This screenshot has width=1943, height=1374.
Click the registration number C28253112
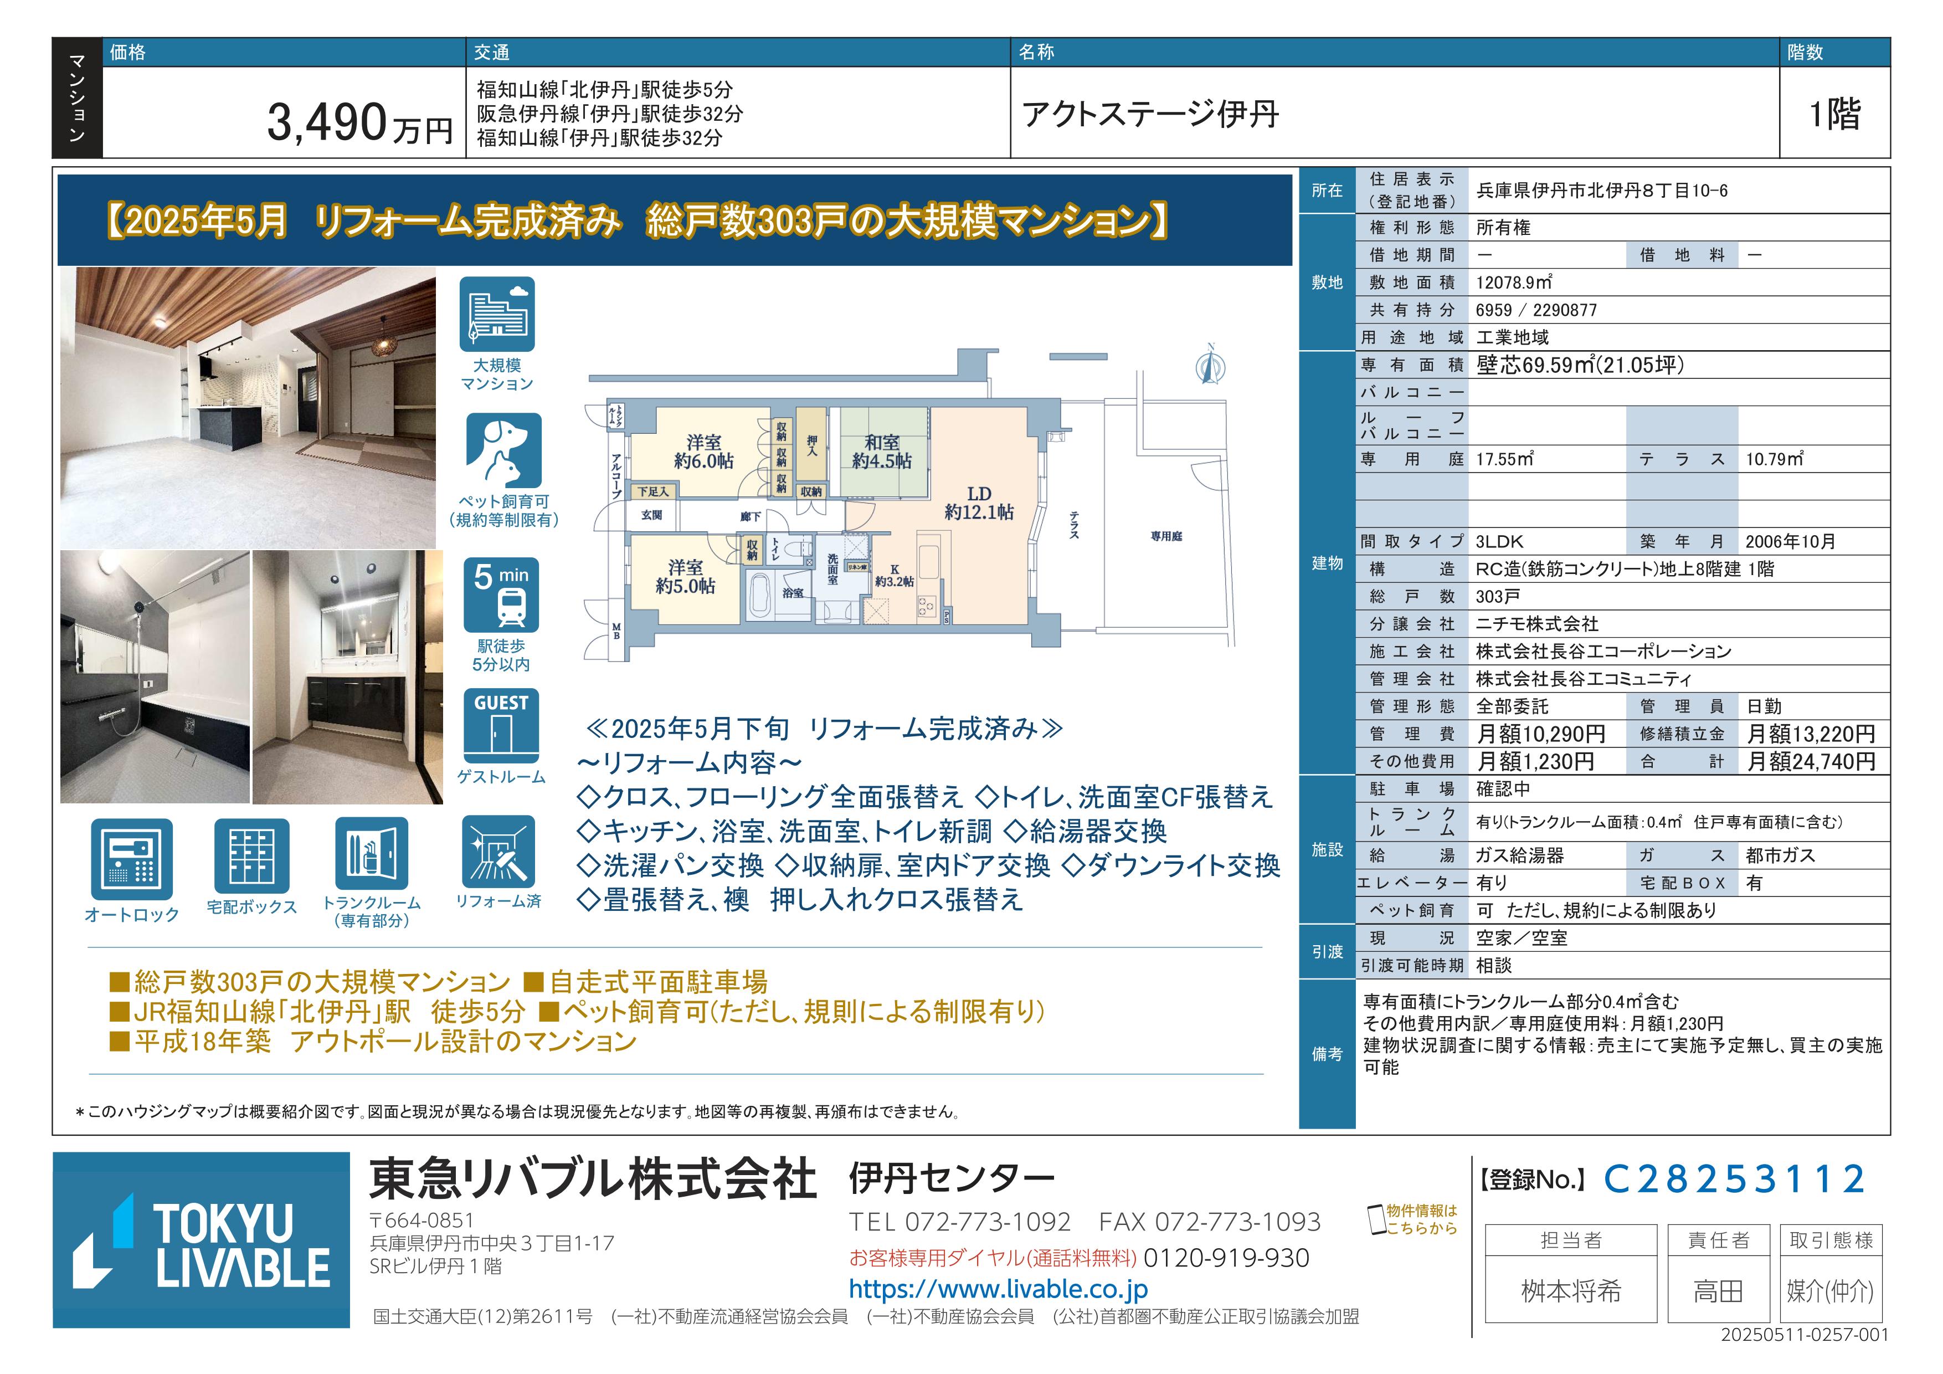click(1734, 1178)
